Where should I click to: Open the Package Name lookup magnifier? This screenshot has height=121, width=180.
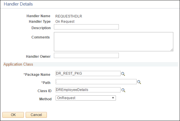click(123, 74)
